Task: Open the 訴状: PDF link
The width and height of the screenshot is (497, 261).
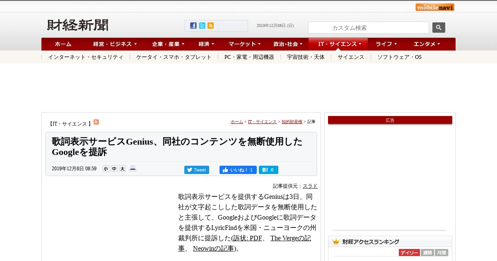Action: pos(248,238)
